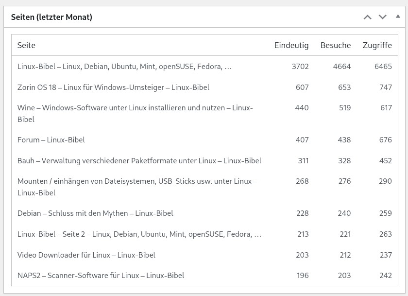This screenshot has height=296, width=408.
Task: Click the Zugriffe column header
Action: click(377, 45)
